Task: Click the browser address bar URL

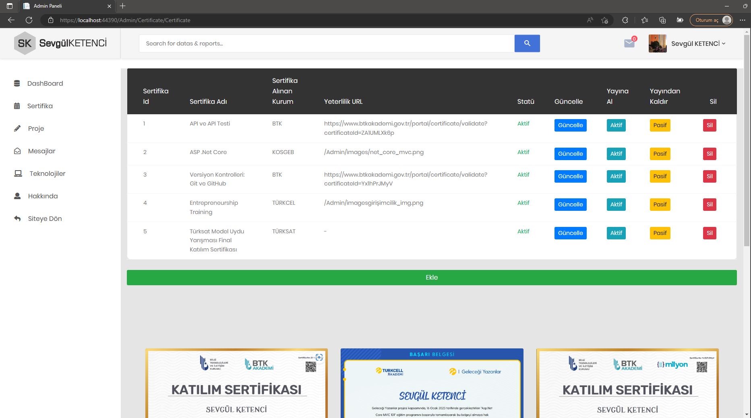Action: (x=125, y=20)
